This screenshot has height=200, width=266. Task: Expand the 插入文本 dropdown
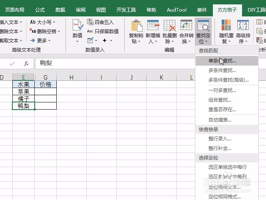21,22
